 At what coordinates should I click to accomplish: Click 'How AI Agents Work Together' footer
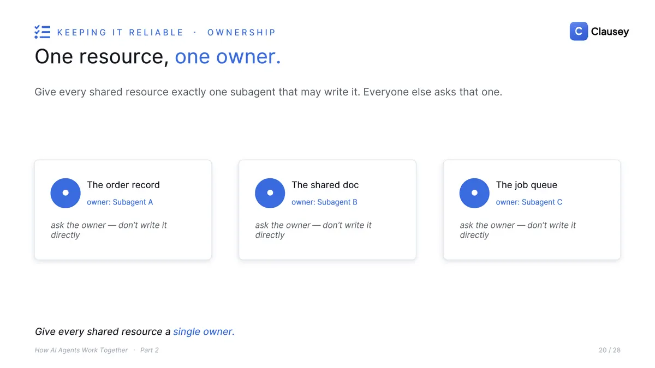coord(81,350)
